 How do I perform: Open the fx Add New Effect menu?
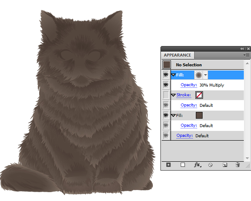coord(198,165)
